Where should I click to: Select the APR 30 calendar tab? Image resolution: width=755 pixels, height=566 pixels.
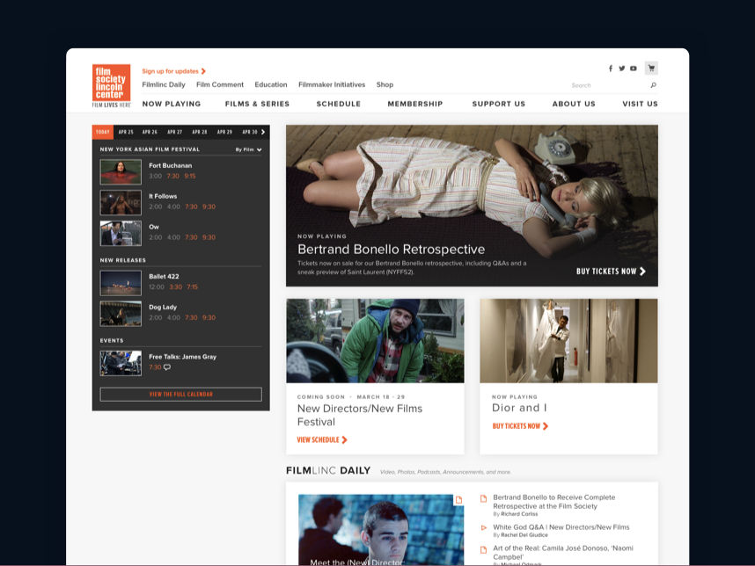[249, 132]
